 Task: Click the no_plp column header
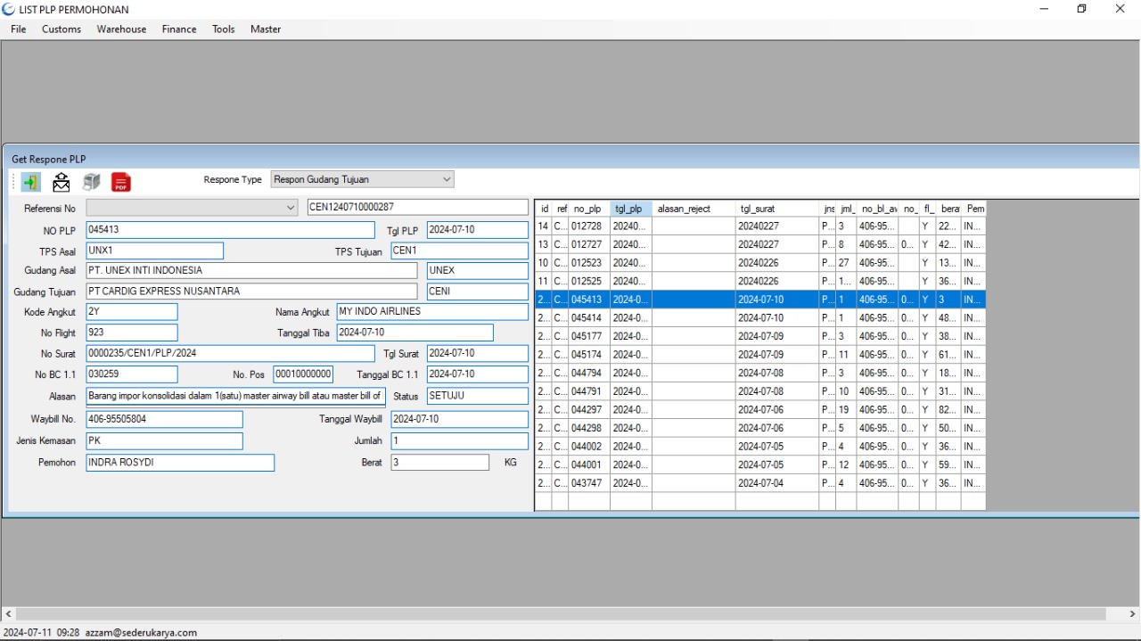coord(588,209)
